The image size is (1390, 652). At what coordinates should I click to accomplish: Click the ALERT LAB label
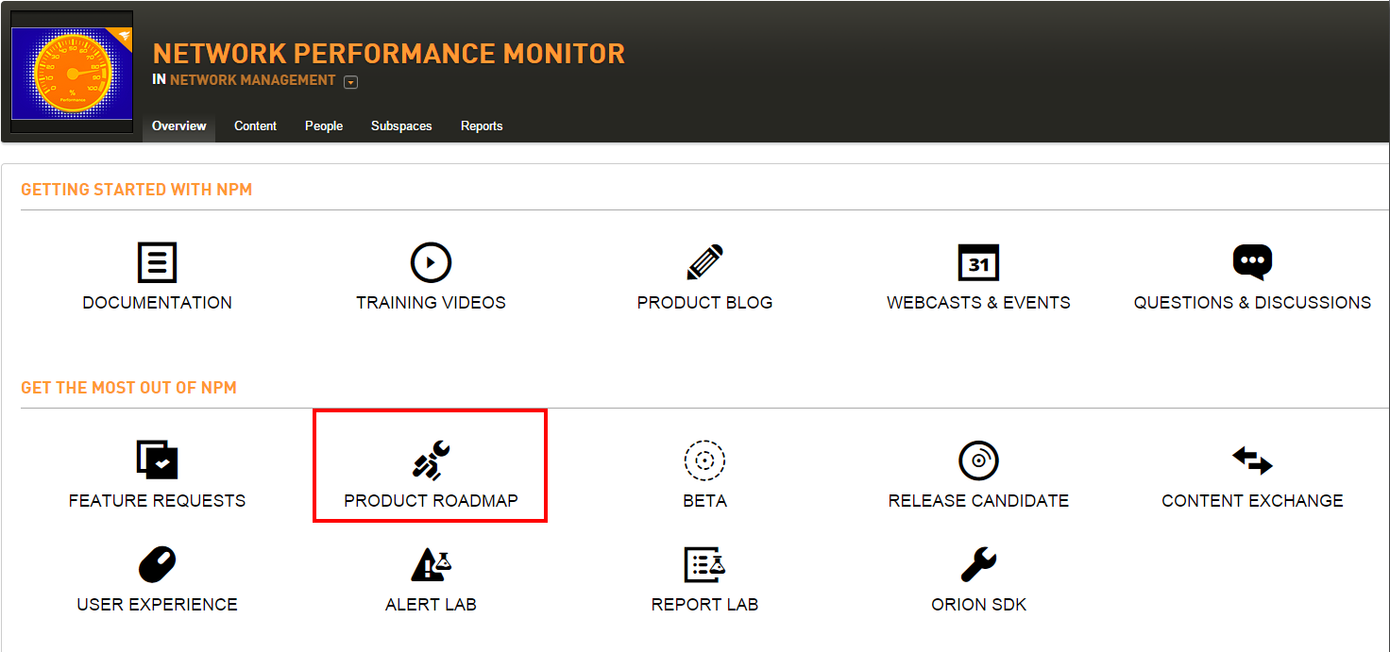click(x=431, y=605)
